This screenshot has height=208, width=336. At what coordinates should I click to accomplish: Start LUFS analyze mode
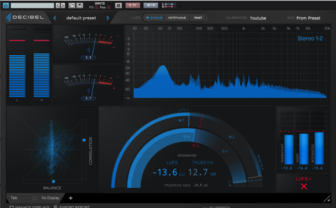click(x=154, y=17)
